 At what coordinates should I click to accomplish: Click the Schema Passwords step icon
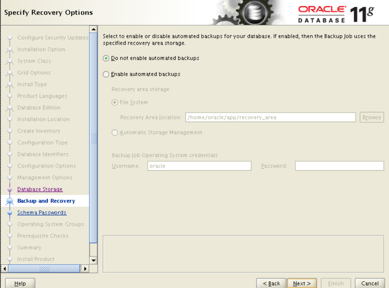click(10, 213)
